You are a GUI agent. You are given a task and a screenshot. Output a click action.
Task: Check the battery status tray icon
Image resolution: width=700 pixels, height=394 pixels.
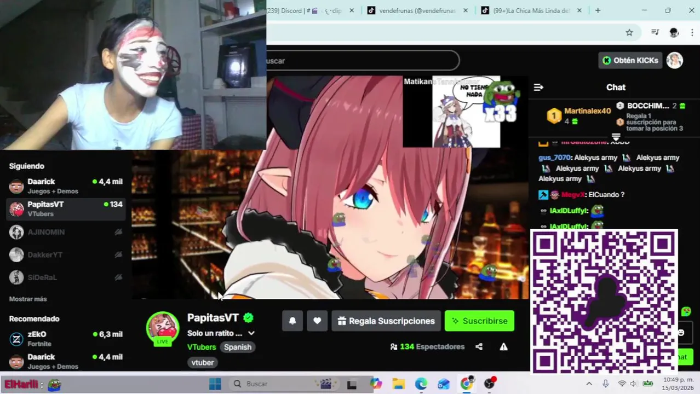[648, 384]
